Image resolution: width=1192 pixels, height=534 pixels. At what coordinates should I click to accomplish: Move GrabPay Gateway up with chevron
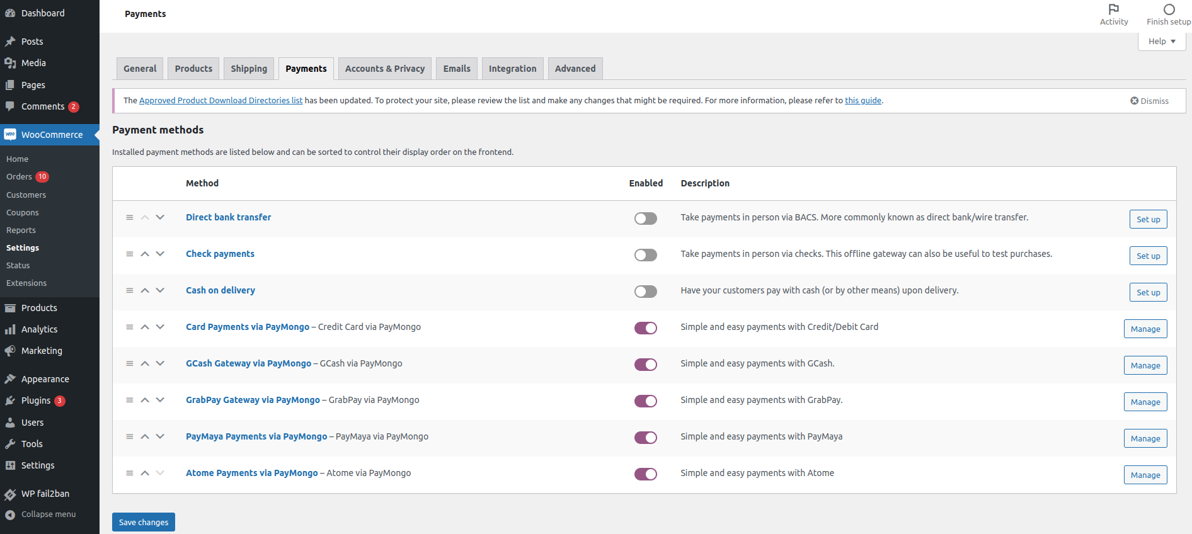click(145, 400)
